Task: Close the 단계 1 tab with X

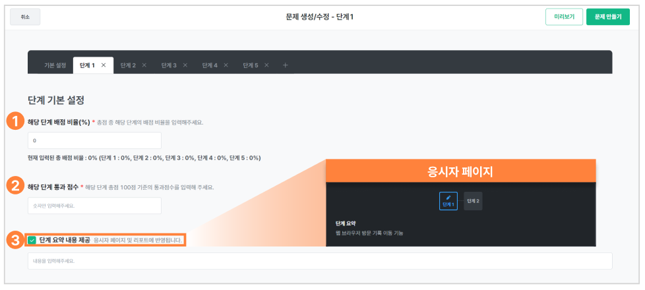Action: pos(104,65)
